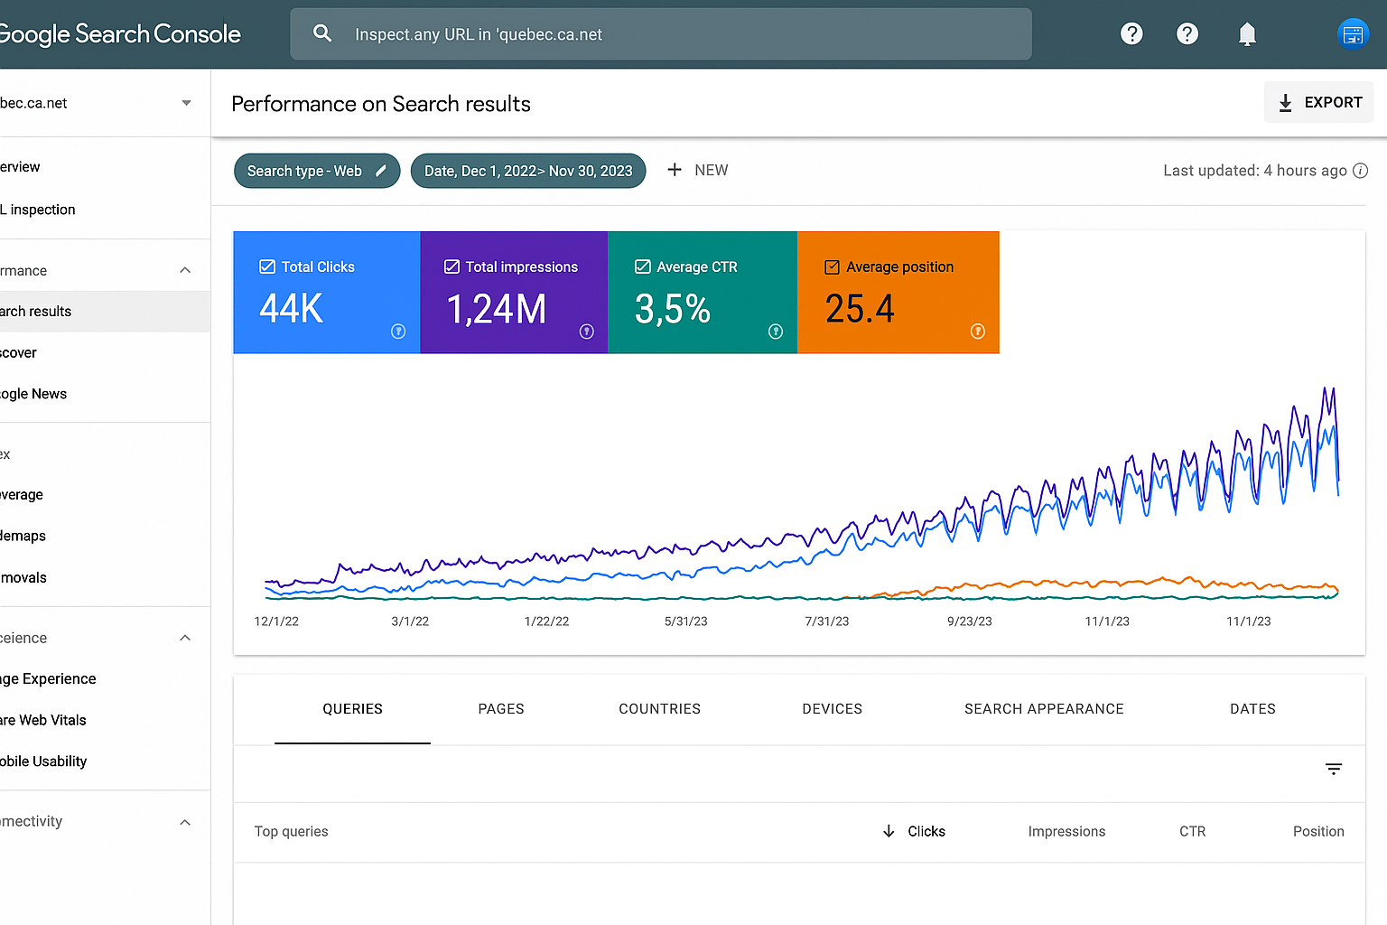This screenshot has width=1387, height=925.
Task: Open the property selector dropdown
Action: [x=186, y=103]
